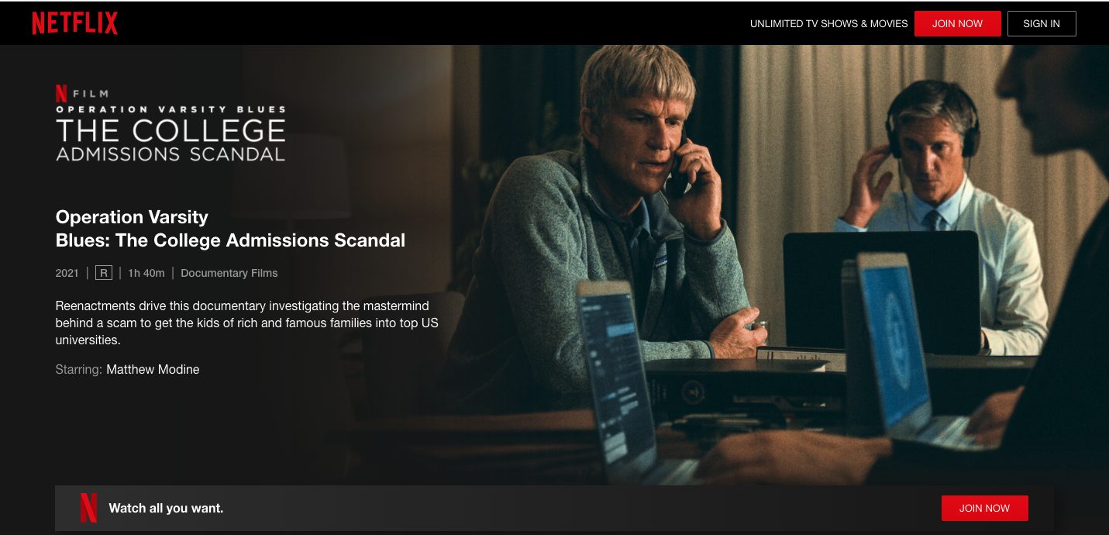Image resolution: width=1109 pixels, height=535 pixels.
Task: Click the film synopsis paragraph
Action: 247,323
